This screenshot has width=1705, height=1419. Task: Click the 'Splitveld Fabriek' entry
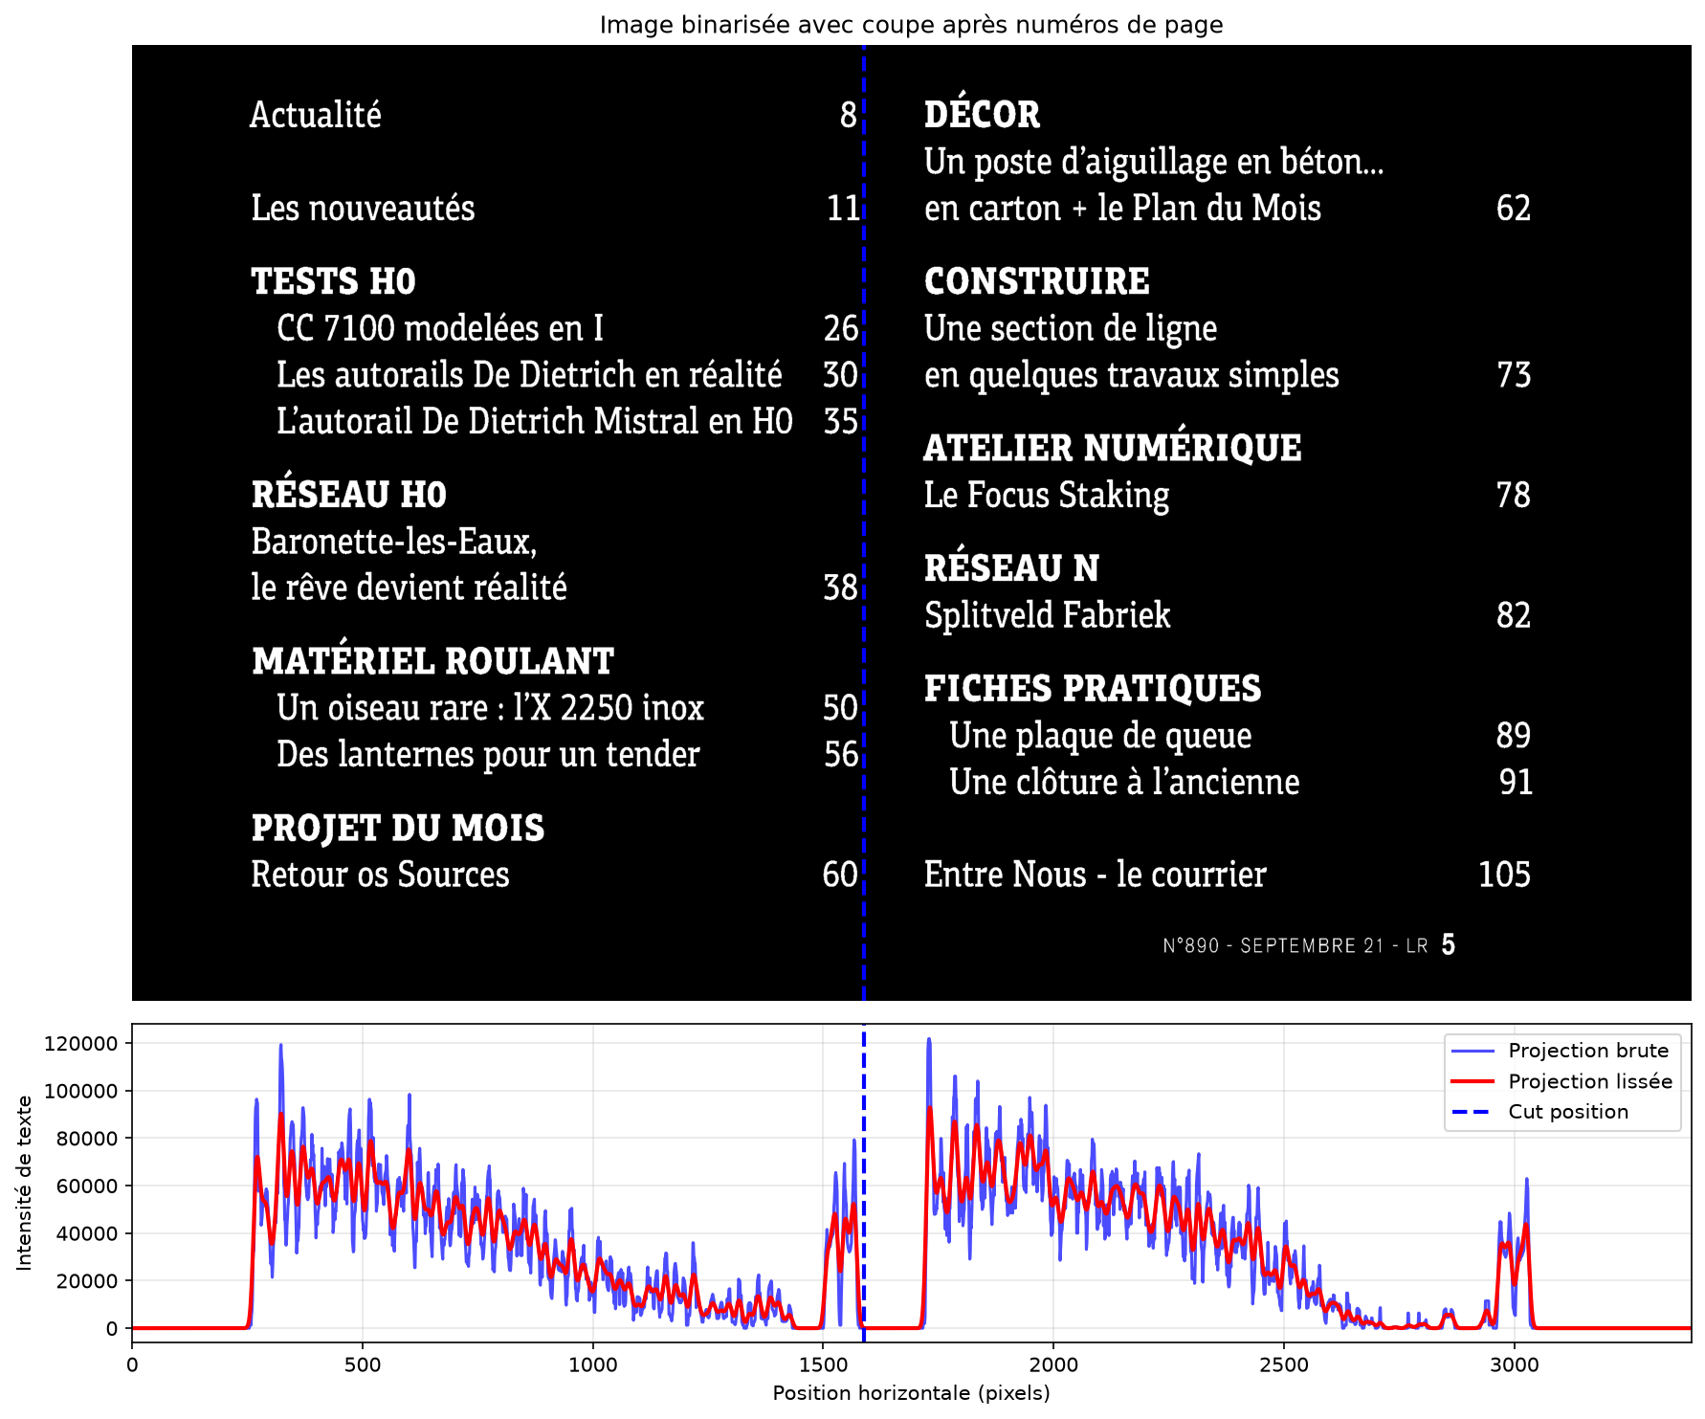[x=1048, y=615]
